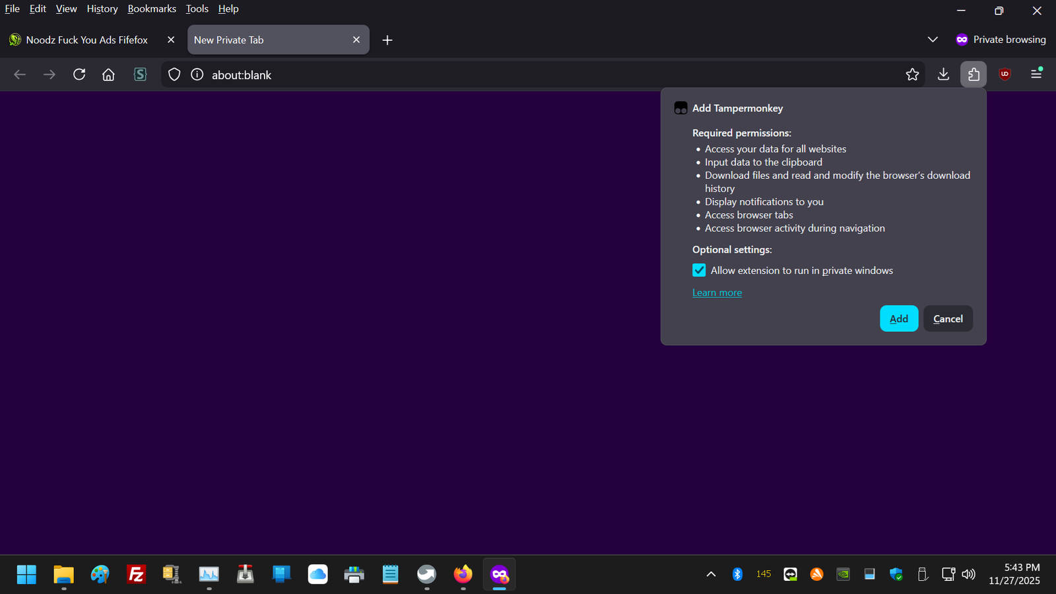
Task: Open the clock showing 5:43 PM
Action: point(1014,574)
